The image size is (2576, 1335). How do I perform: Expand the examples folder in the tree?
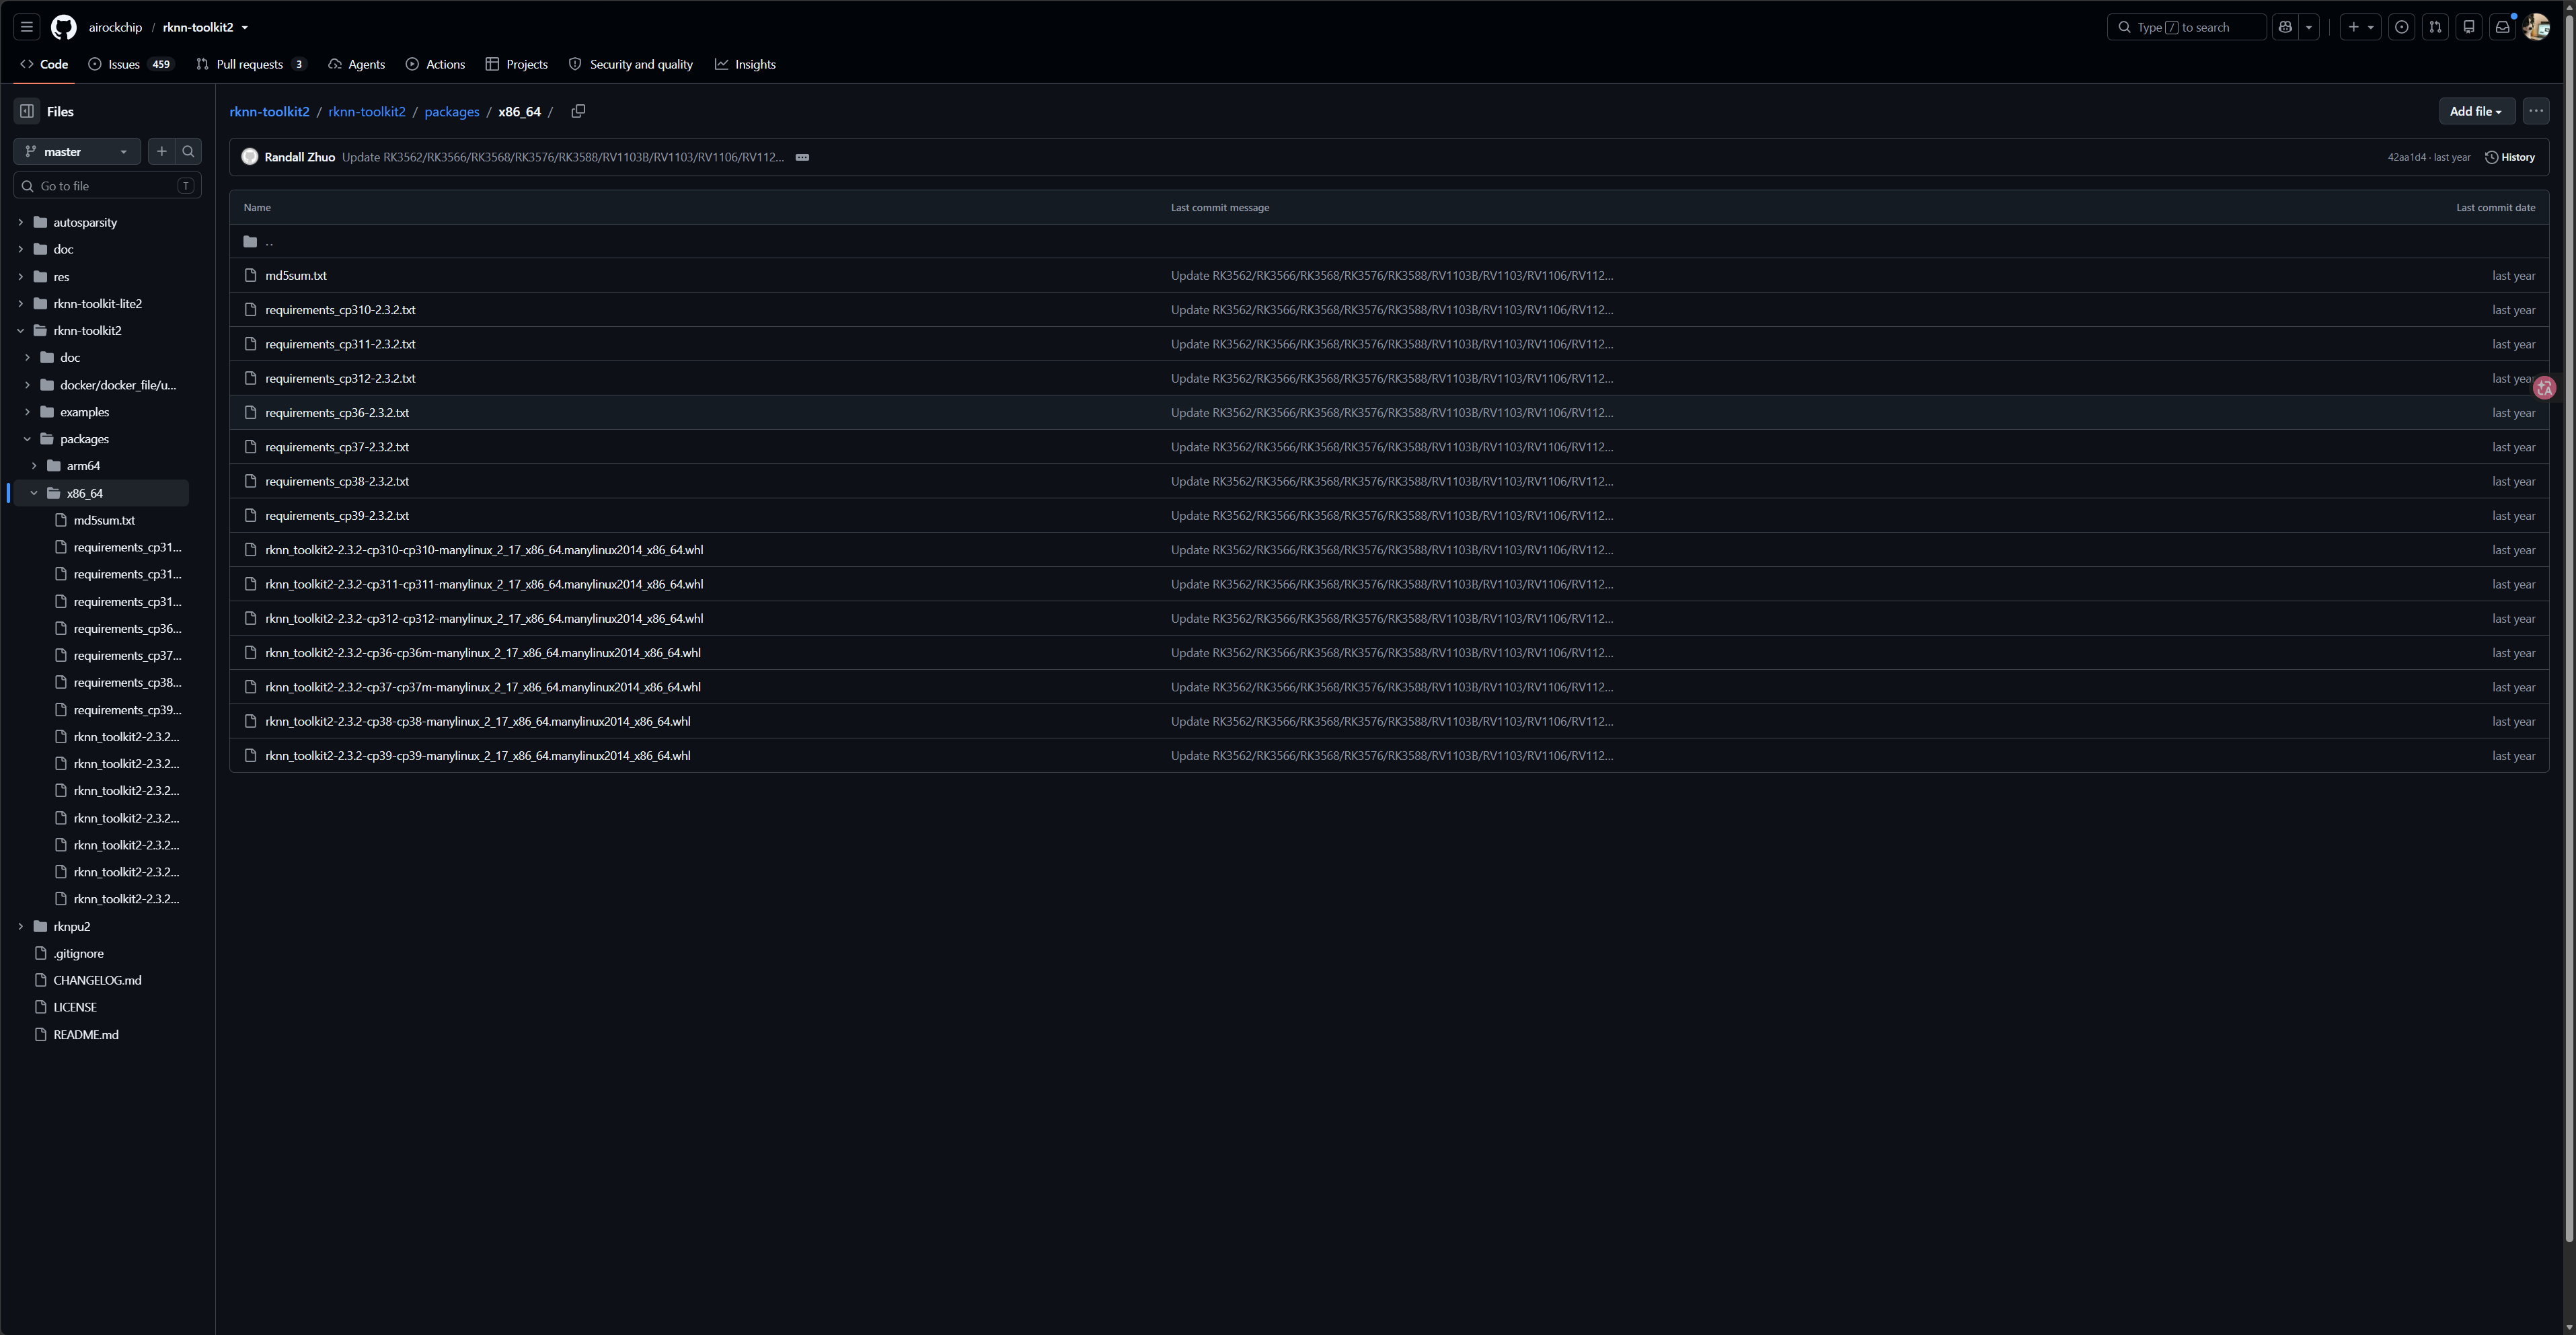(x=27, y=412)
